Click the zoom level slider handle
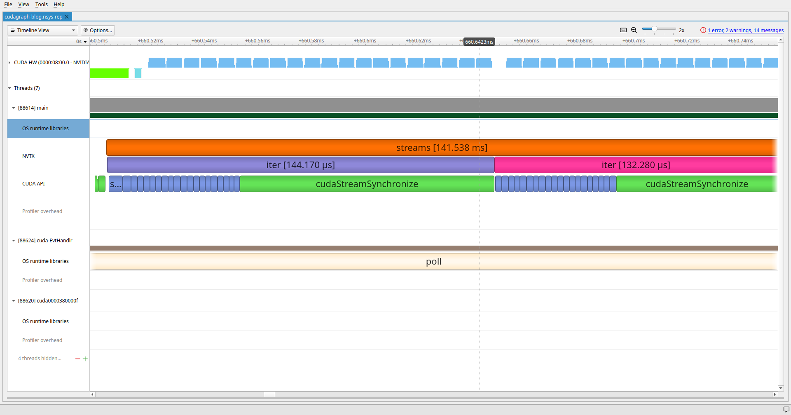 [x=654, y=29]
